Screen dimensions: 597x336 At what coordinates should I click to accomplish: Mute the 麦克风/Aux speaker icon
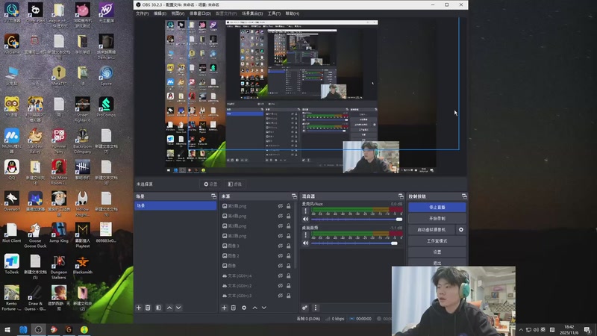coord(305,219)
